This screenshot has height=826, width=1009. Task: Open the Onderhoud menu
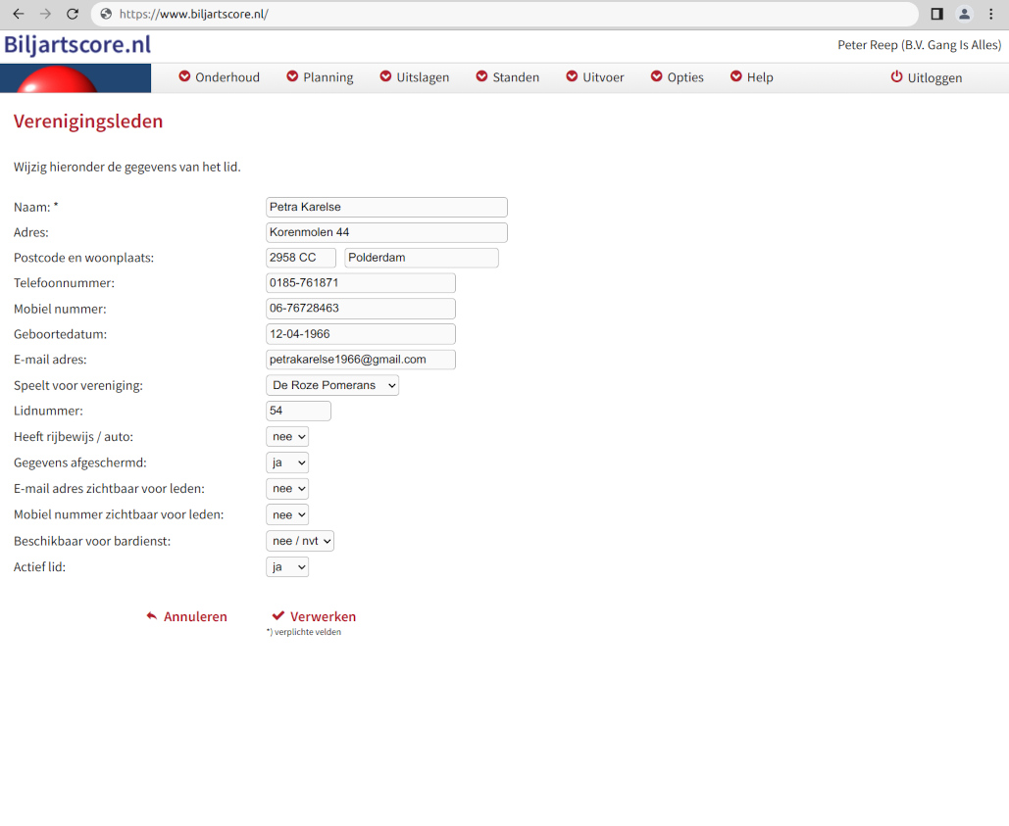[219, 77]
